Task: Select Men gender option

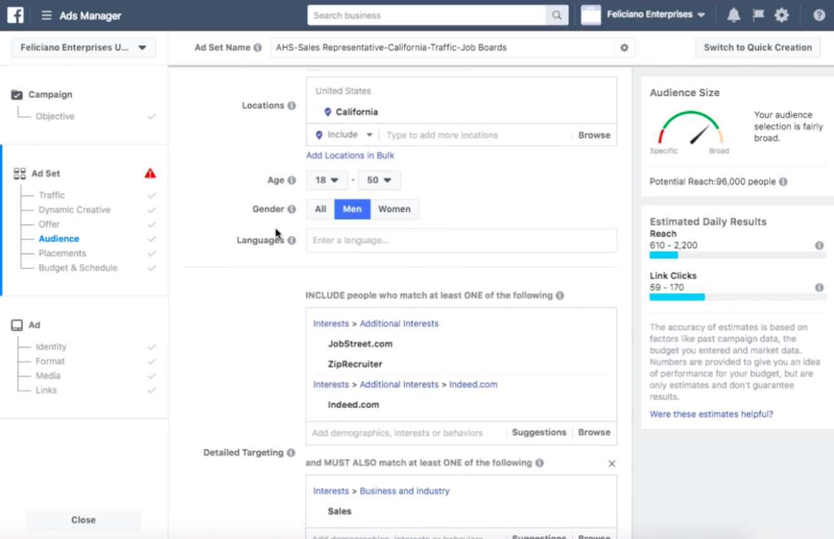Action: pos(353,209)
